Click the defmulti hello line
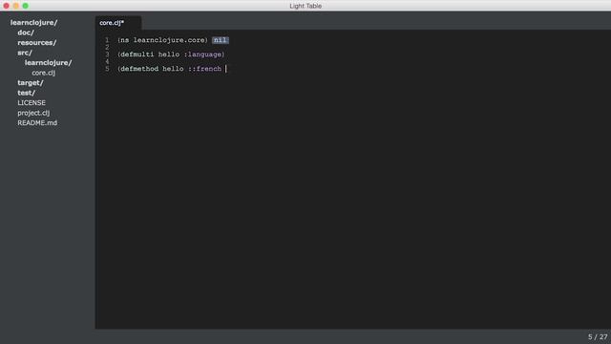The height and width of the screenshot is (344, 611). (x=171, y=54)
